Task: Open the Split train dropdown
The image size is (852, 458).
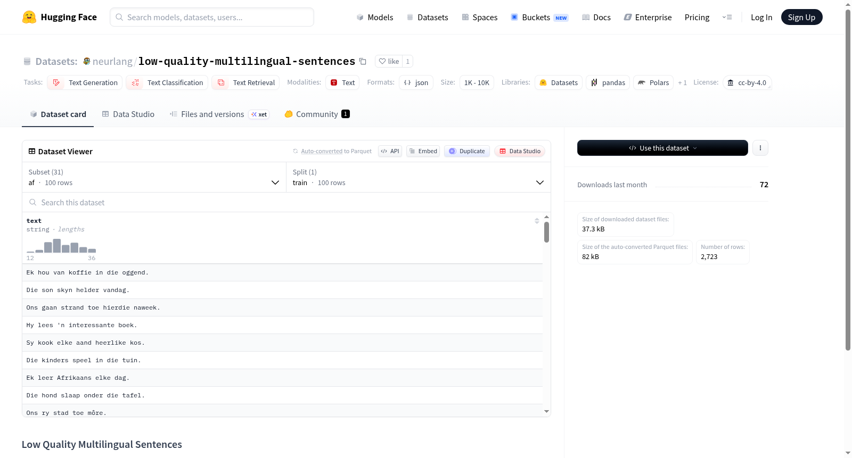Action: point(418,177)
